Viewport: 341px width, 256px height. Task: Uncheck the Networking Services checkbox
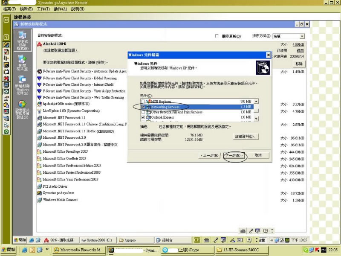143,107
